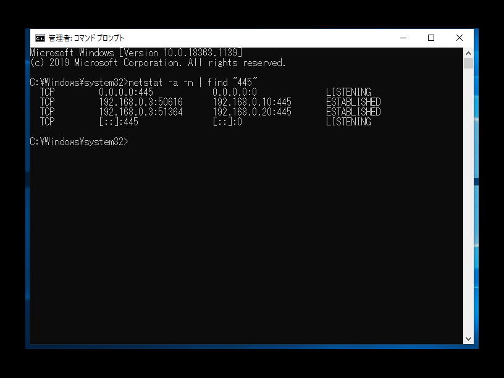This screenshot has height=378, width=504.
Task: Close the Command Prompt window
Action: tap(460, 38)
